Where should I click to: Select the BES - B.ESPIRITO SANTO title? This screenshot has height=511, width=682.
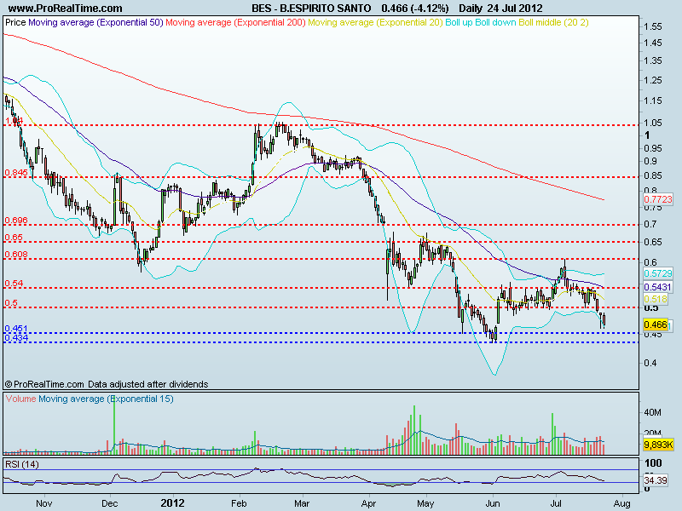point(311,9)
